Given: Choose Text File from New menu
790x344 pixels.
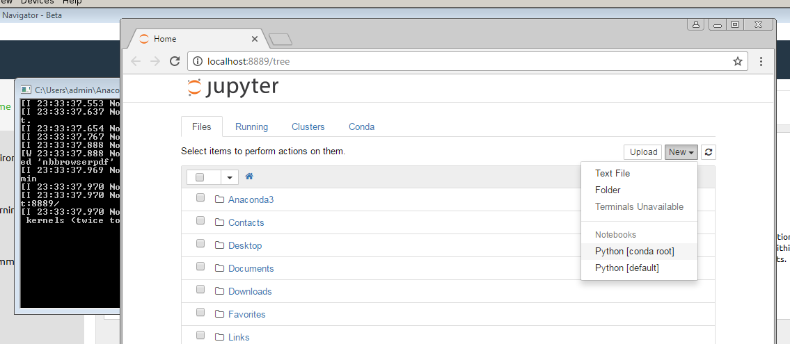Looking at the screenshot, I should [612, 173].
